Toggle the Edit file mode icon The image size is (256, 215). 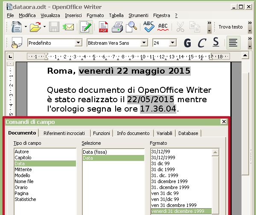[86, 27]
